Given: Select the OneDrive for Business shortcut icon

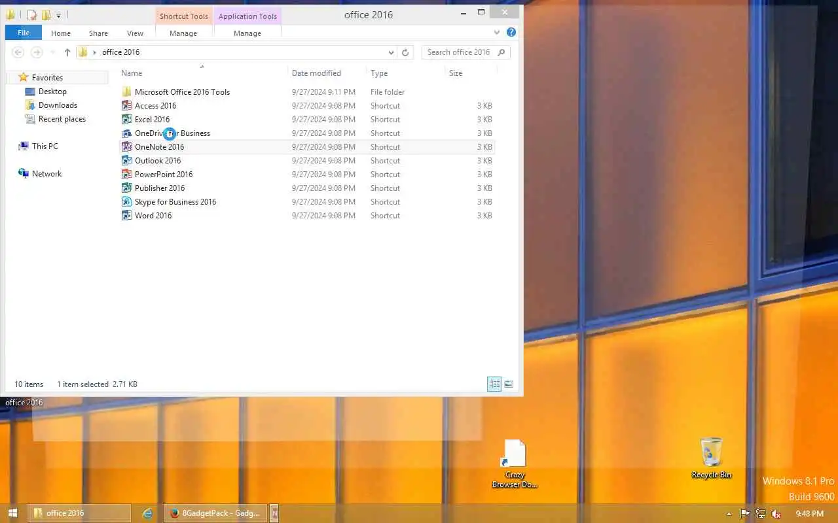Looking at the screenshot, I should 127,133.
